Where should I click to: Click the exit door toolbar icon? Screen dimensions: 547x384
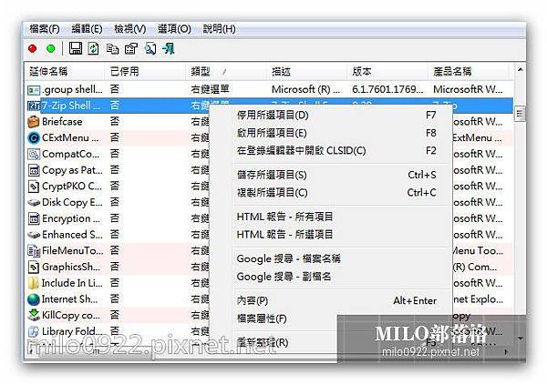tap(169, 48)
